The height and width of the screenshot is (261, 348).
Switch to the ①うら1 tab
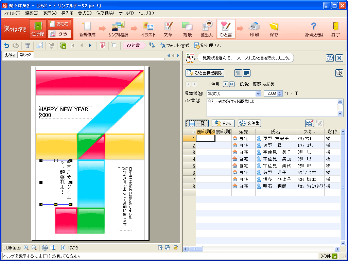point(10,55)
